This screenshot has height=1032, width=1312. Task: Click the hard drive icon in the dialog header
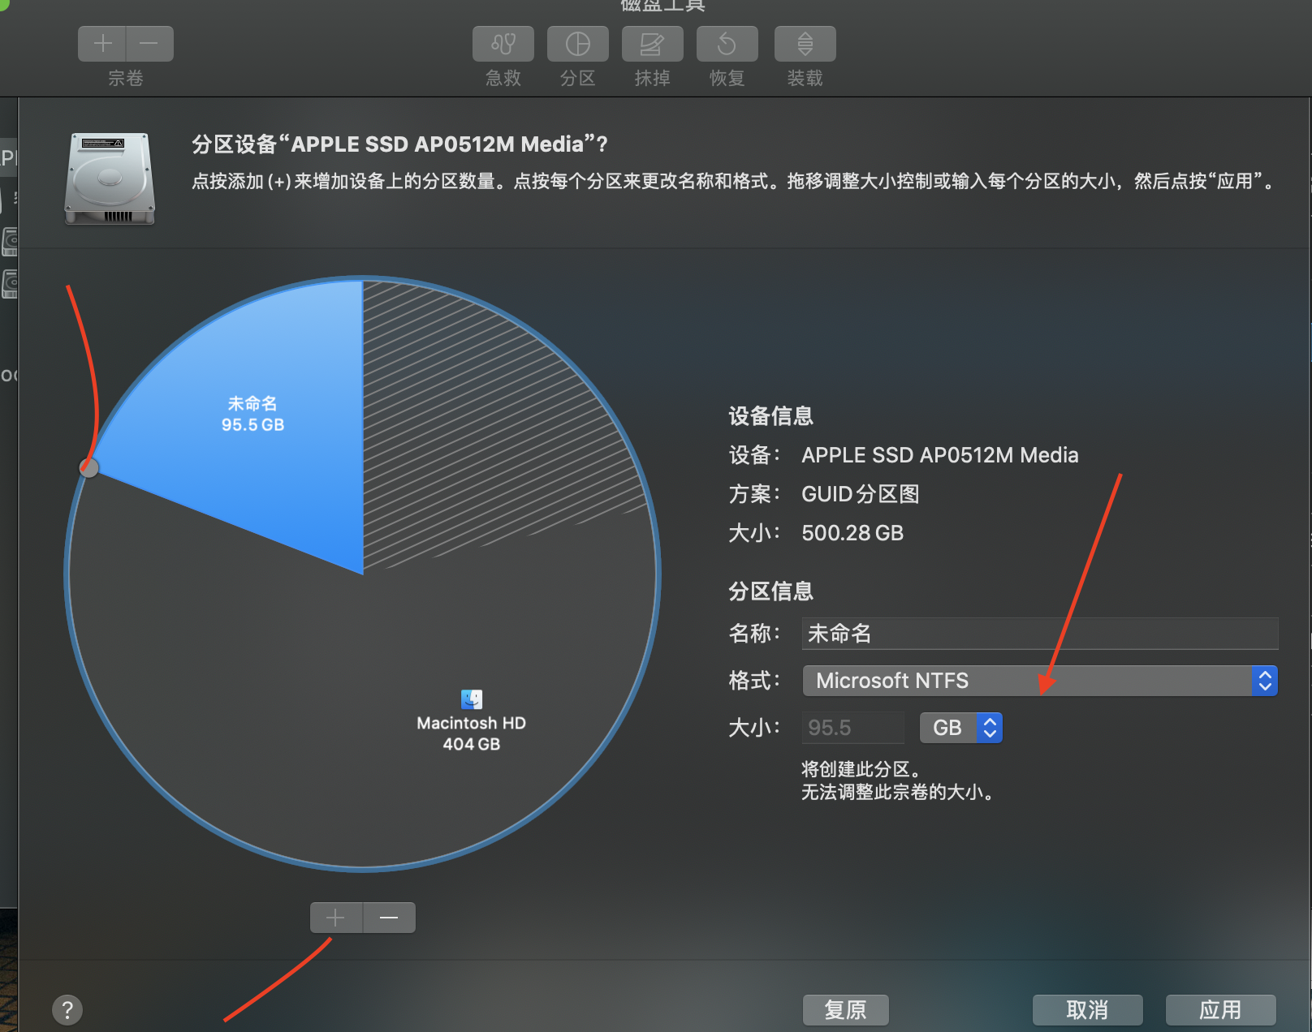coord(110,178)
